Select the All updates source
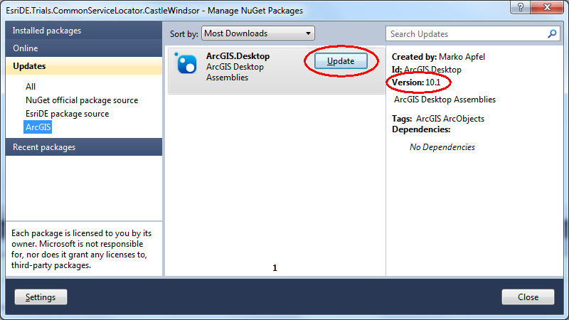The height and width of the screenshot is (320, 569). 31,86
